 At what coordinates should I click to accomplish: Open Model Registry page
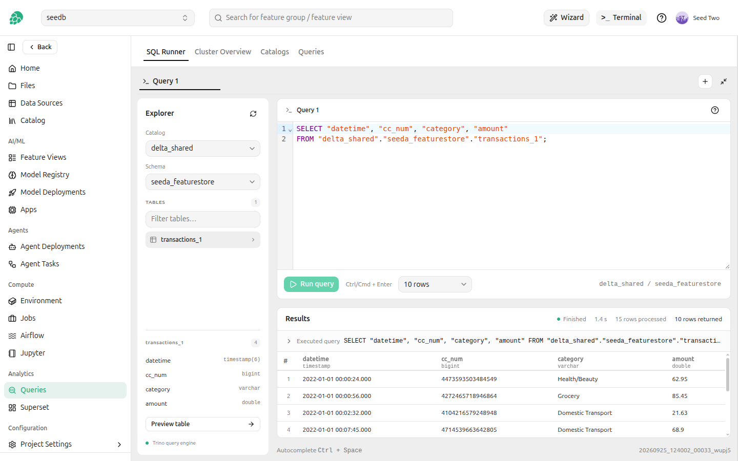[66, 175]
